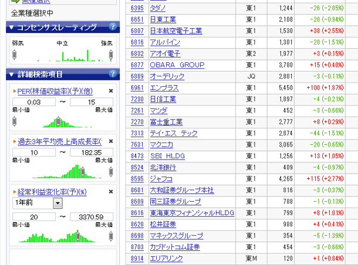
Task: Click profit change histogram middle slider handle
Action: 77,236
